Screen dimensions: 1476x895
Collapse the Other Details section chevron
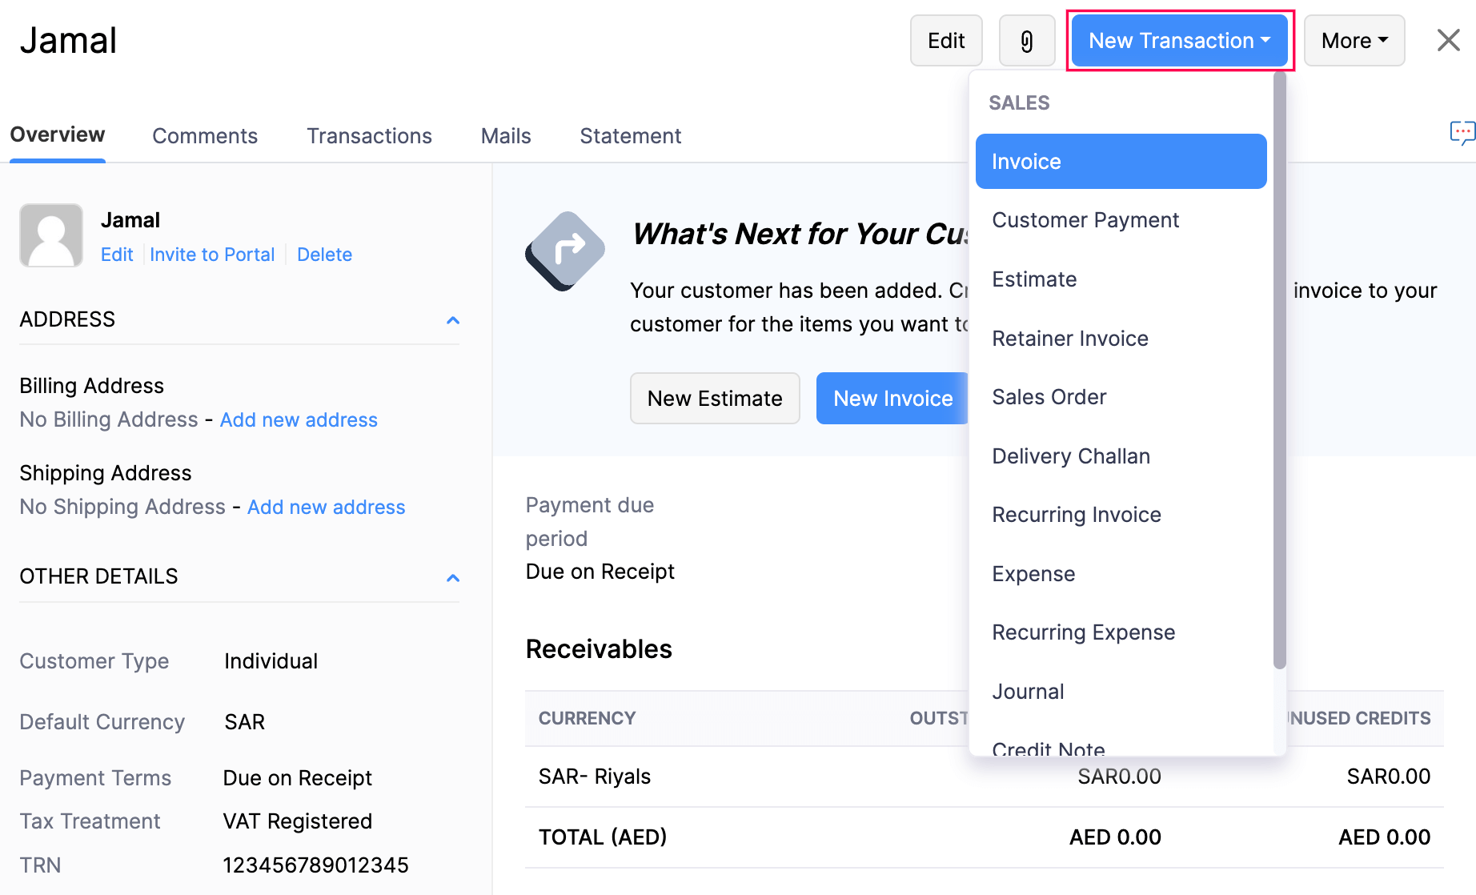(x=453, y=578)
